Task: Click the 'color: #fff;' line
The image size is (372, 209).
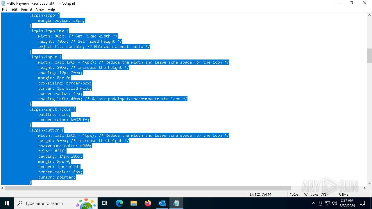Action: (x=52, y=151)
